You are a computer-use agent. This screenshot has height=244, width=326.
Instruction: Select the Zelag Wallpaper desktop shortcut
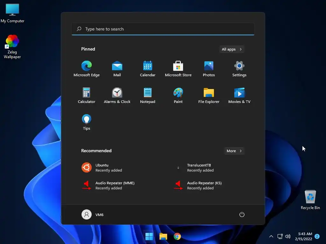coord(12,47)
